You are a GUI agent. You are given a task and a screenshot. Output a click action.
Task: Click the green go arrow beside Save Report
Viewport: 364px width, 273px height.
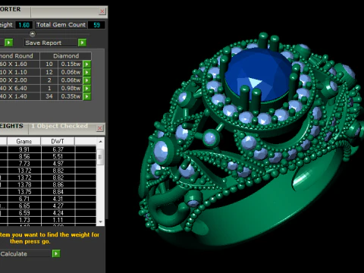point(82,42)
